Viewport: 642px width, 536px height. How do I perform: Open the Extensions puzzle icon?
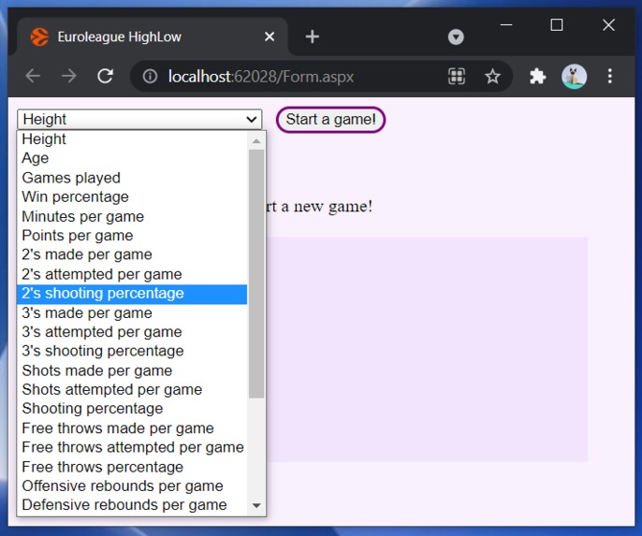point(537,76)
